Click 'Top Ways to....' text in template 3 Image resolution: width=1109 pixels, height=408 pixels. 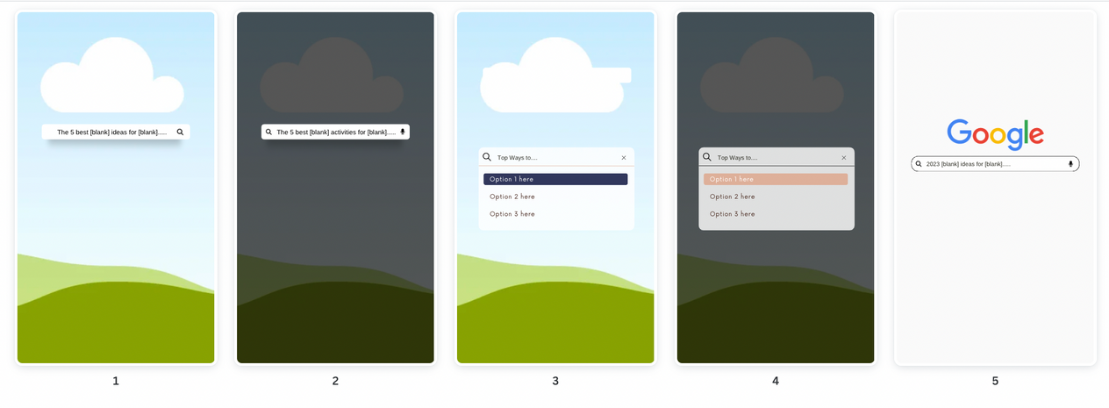[x=517, y=158]
